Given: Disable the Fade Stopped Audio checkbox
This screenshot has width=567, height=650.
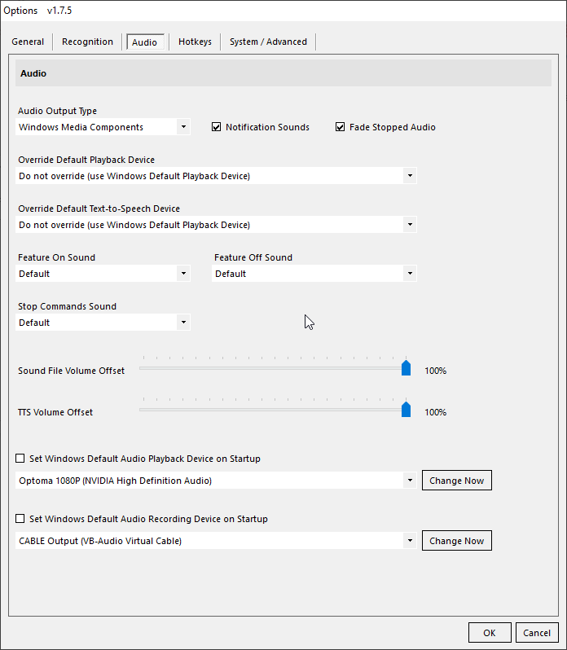Looking at the screenshot, I should pyautogui.click(x=341, y=127).
